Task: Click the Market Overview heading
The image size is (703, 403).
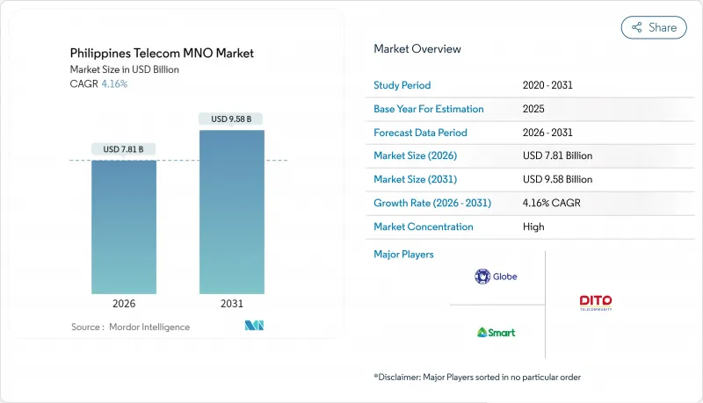Action: pyautogui.click(x=417, y=48)
